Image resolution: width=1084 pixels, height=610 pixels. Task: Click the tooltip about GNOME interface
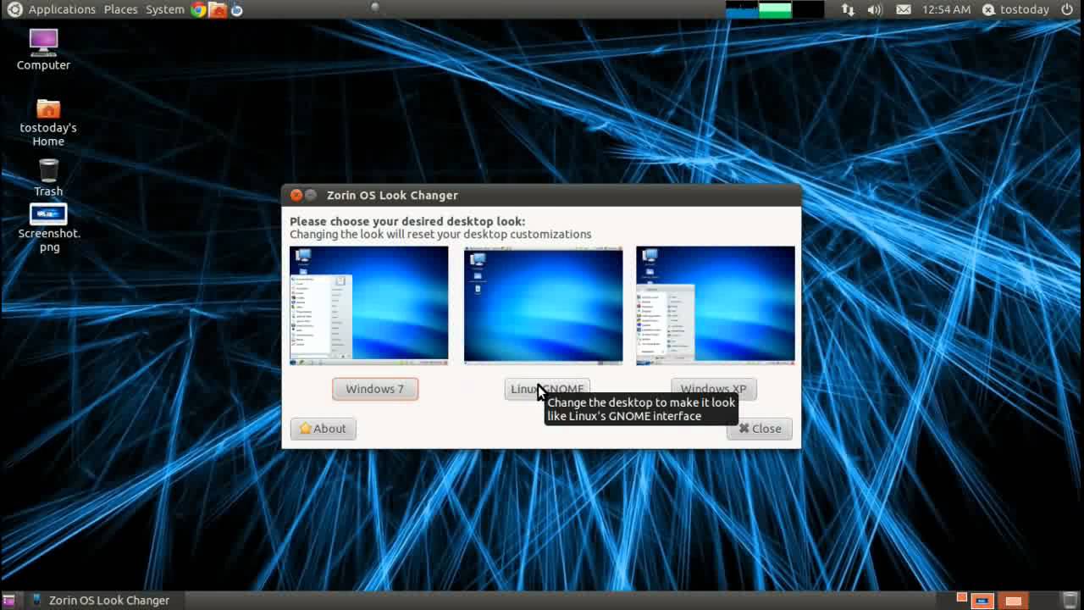coord(641,409)
